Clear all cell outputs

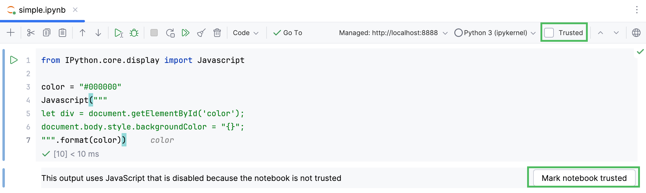tap(201, 33)
